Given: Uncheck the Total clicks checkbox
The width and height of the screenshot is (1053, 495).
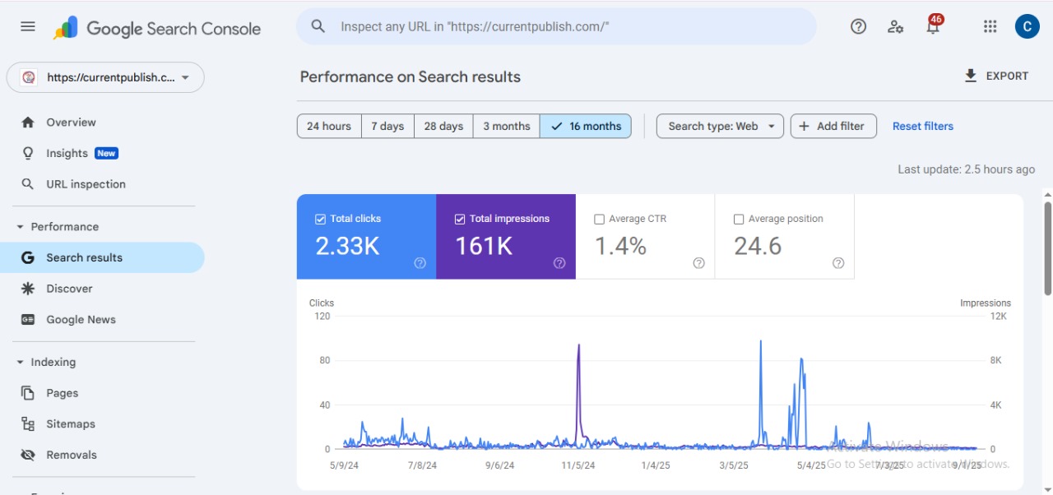Looking at the screenshot, I should coord(321,219).
